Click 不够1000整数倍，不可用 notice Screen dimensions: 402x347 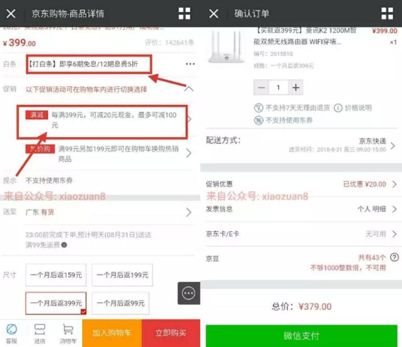tap(348, 268)
